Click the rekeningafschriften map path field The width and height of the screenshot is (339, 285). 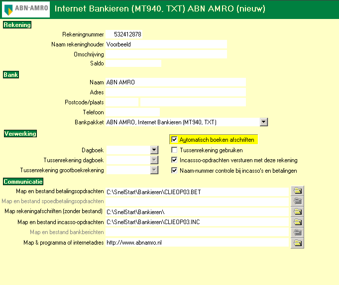(x=197, y=212)
